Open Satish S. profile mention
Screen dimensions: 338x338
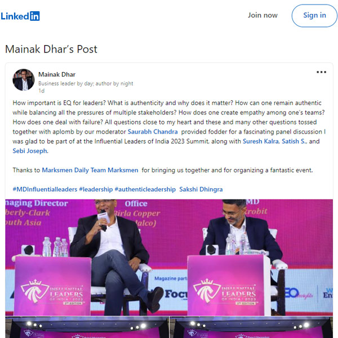click(x=293, y=141)
